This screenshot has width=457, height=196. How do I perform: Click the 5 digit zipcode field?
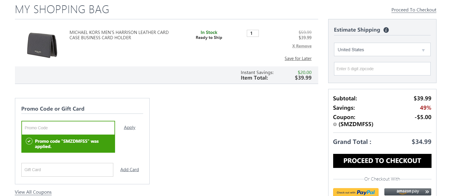pyautogui.click(x=382, y=69)
